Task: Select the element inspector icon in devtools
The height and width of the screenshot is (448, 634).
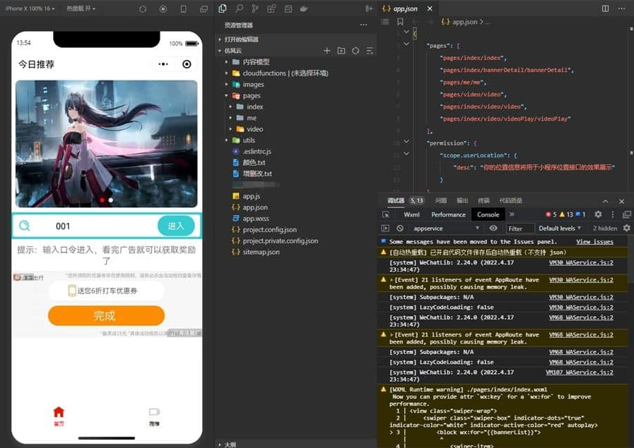Action: 386,214
